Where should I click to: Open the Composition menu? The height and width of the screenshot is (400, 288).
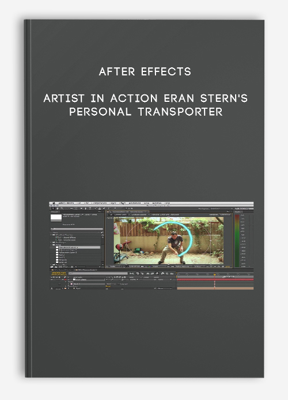click(99, 203)
